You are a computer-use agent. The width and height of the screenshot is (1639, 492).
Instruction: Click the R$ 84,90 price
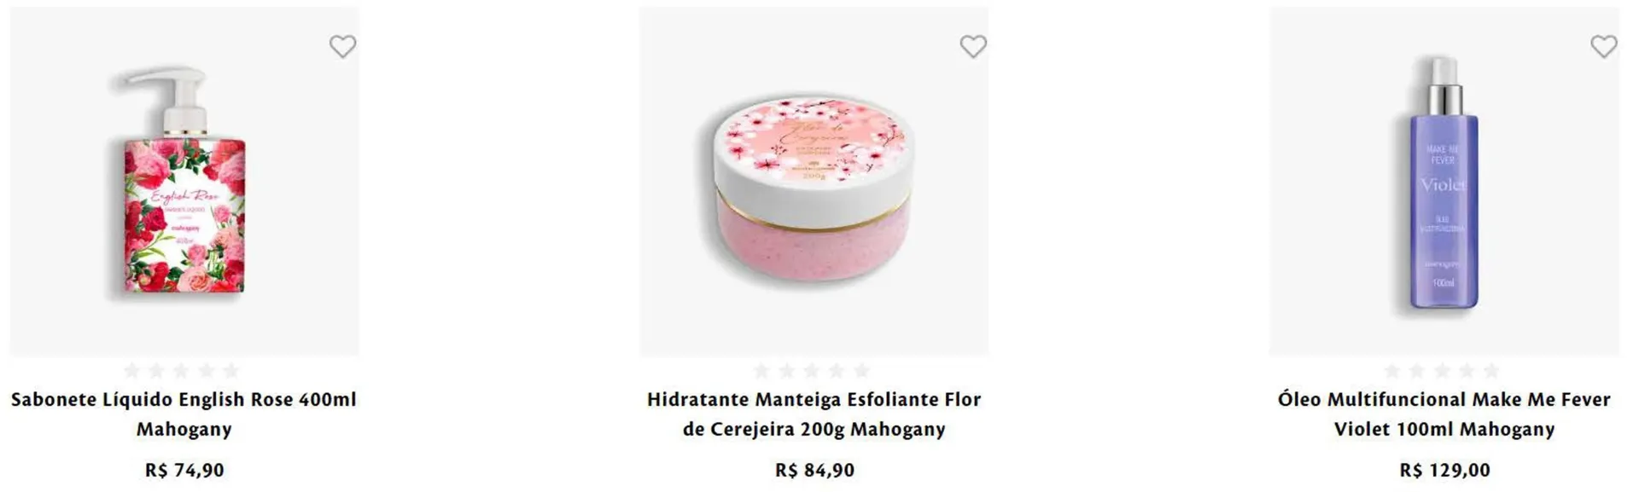pos(814,470)
